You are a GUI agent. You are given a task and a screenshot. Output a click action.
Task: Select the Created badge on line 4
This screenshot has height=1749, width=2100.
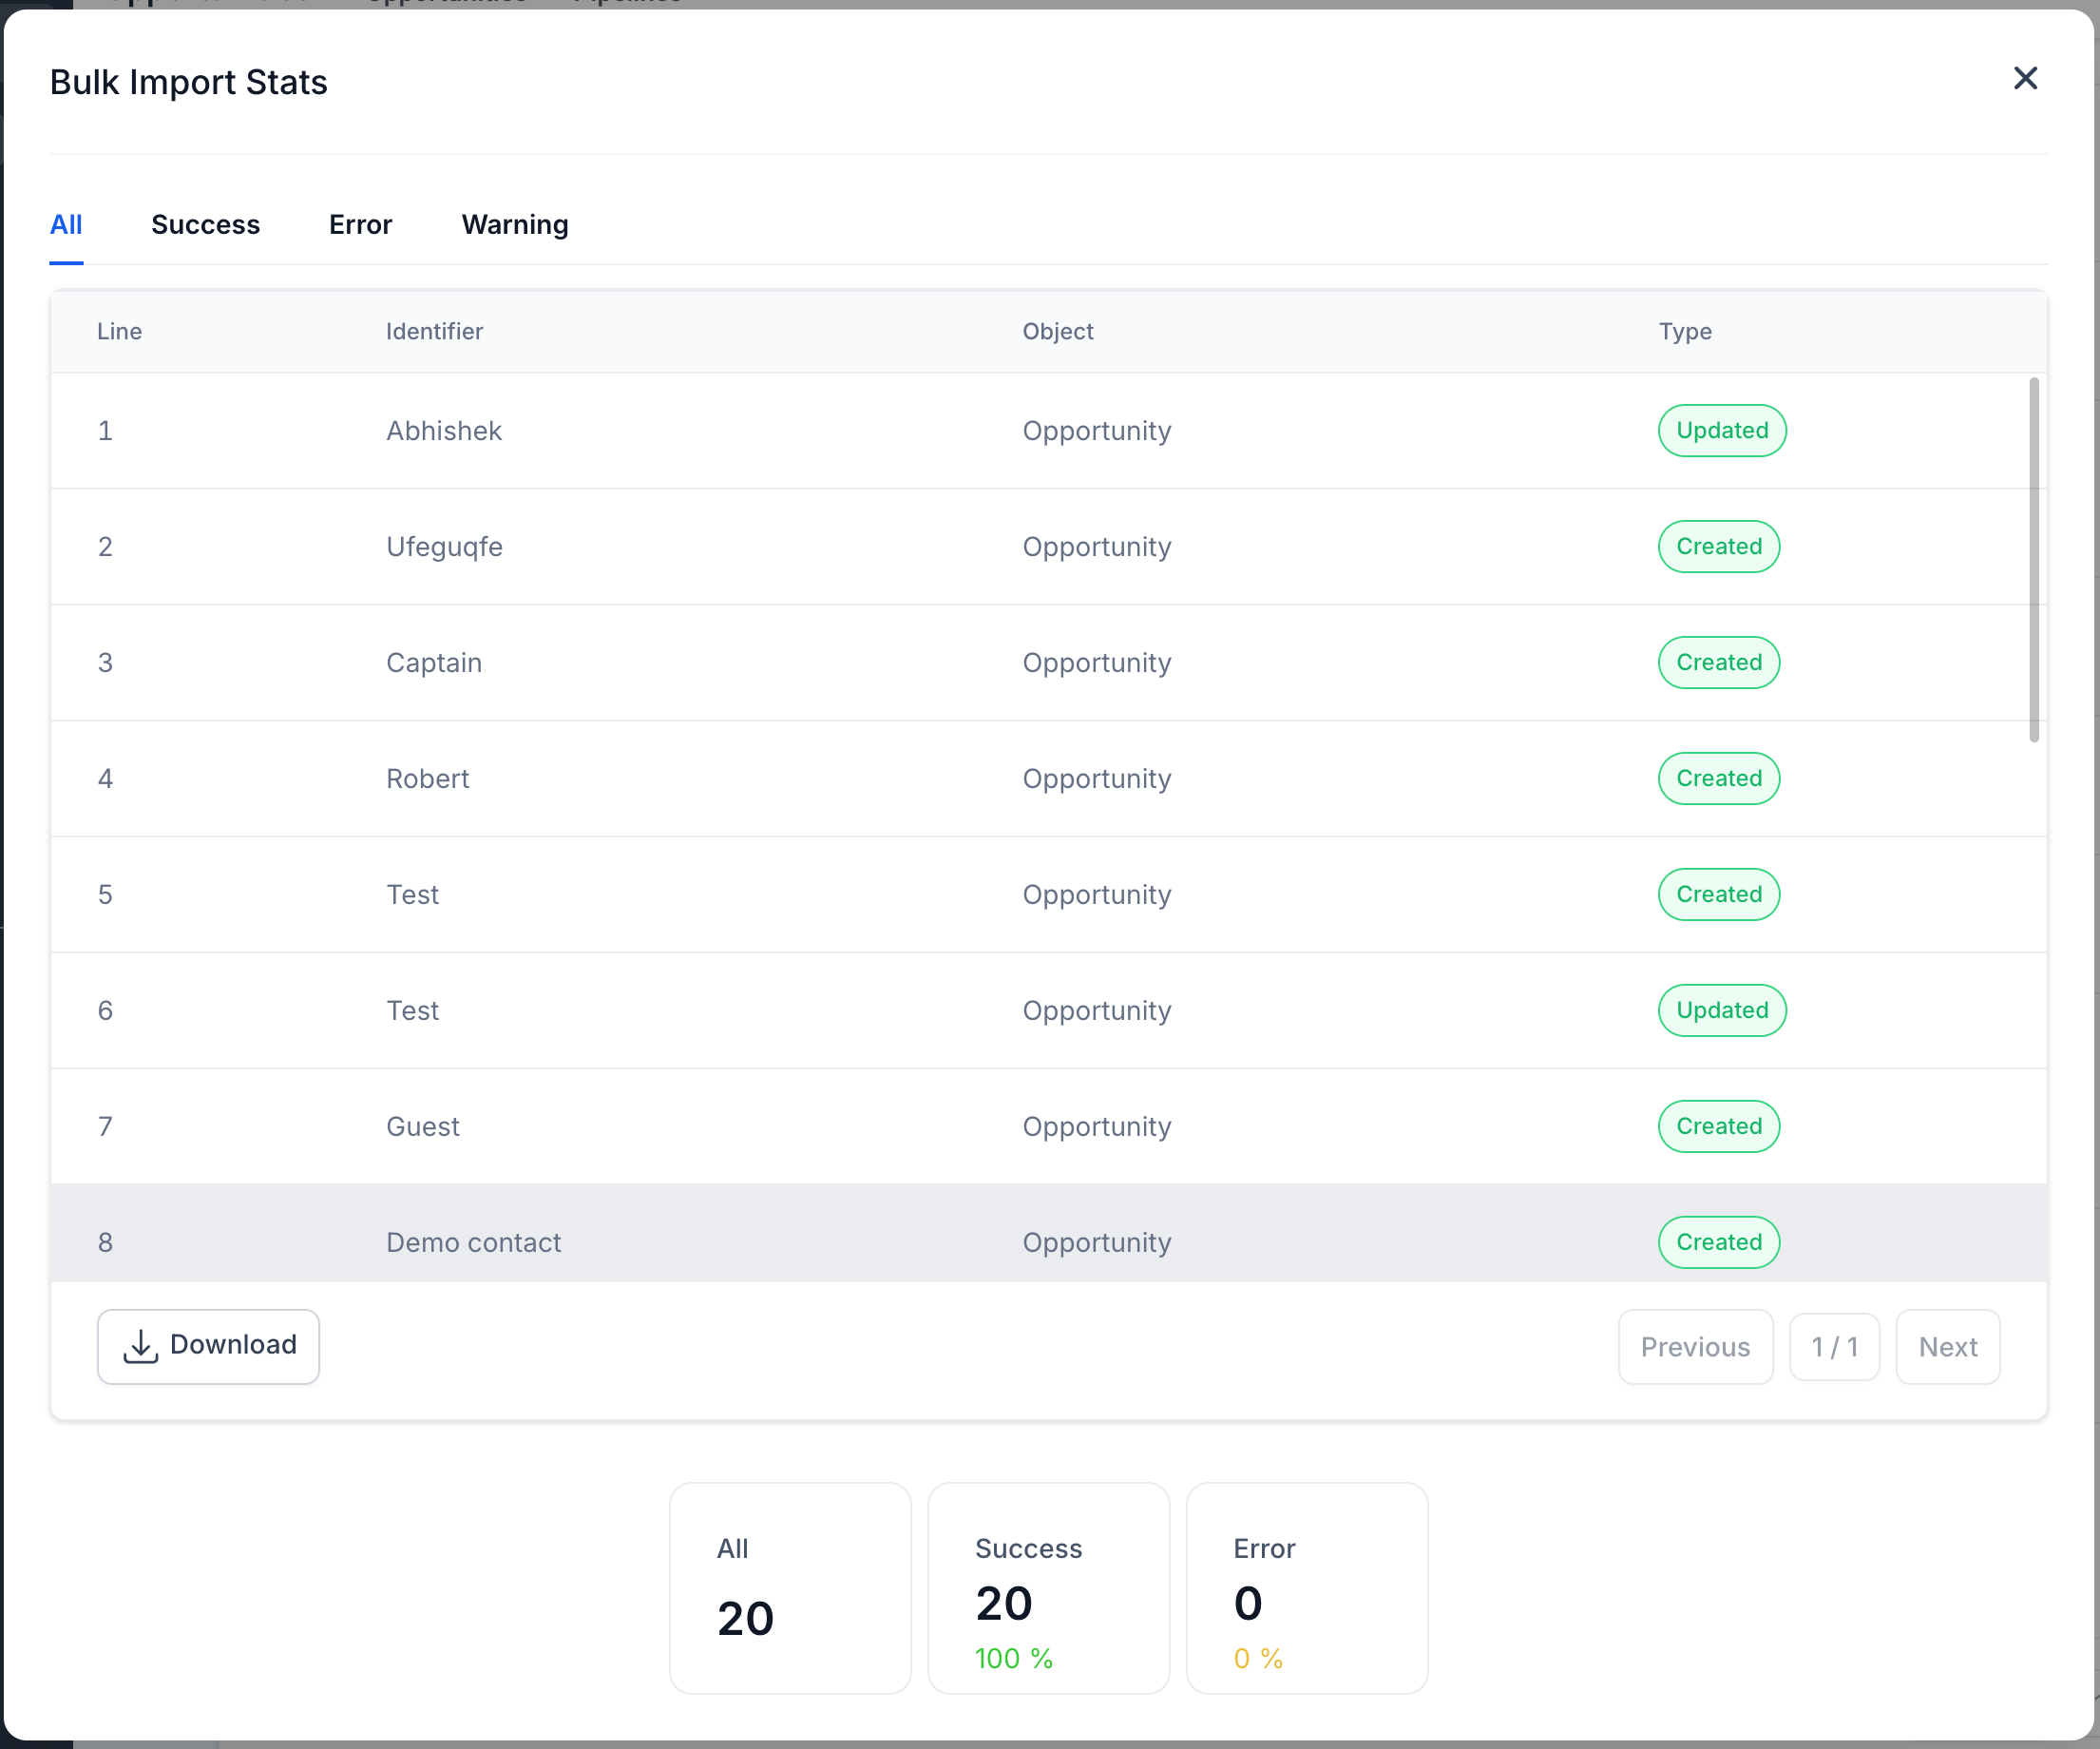coord(1716,778)
